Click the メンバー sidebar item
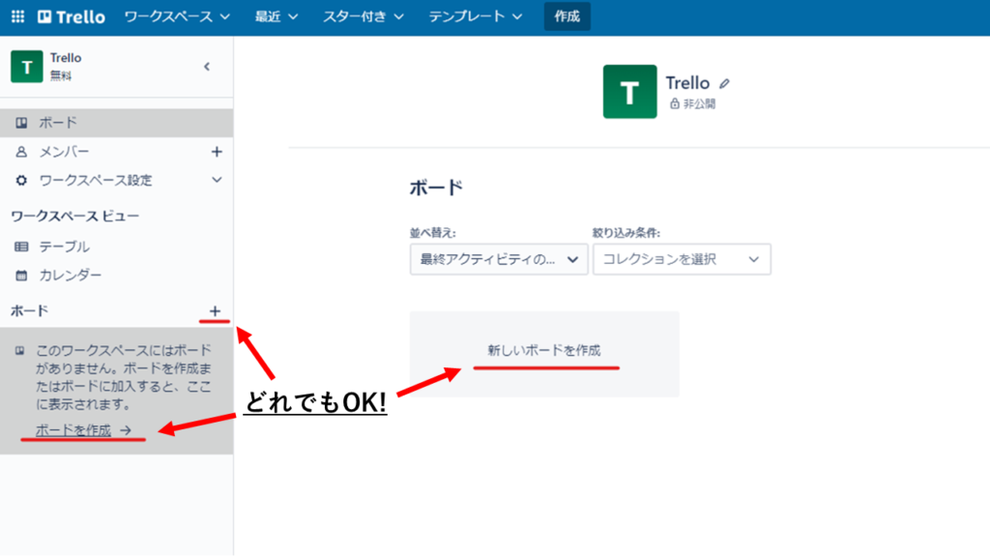The height and width of the screenshot is (557, 990). coord(68,151)
